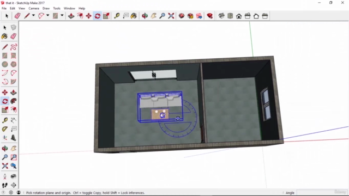349x196 pixels.
Task: Select the Zoom magnifier in horizontal toolbar
Action: (x=163, y=16)
